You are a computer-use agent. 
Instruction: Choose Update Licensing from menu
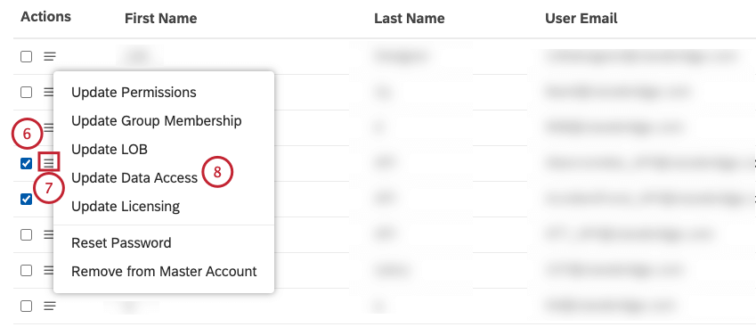coord(126,207)
